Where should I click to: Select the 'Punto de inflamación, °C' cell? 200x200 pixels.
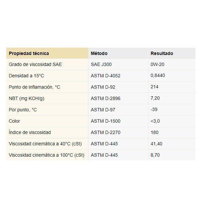[x=47, y=87]
